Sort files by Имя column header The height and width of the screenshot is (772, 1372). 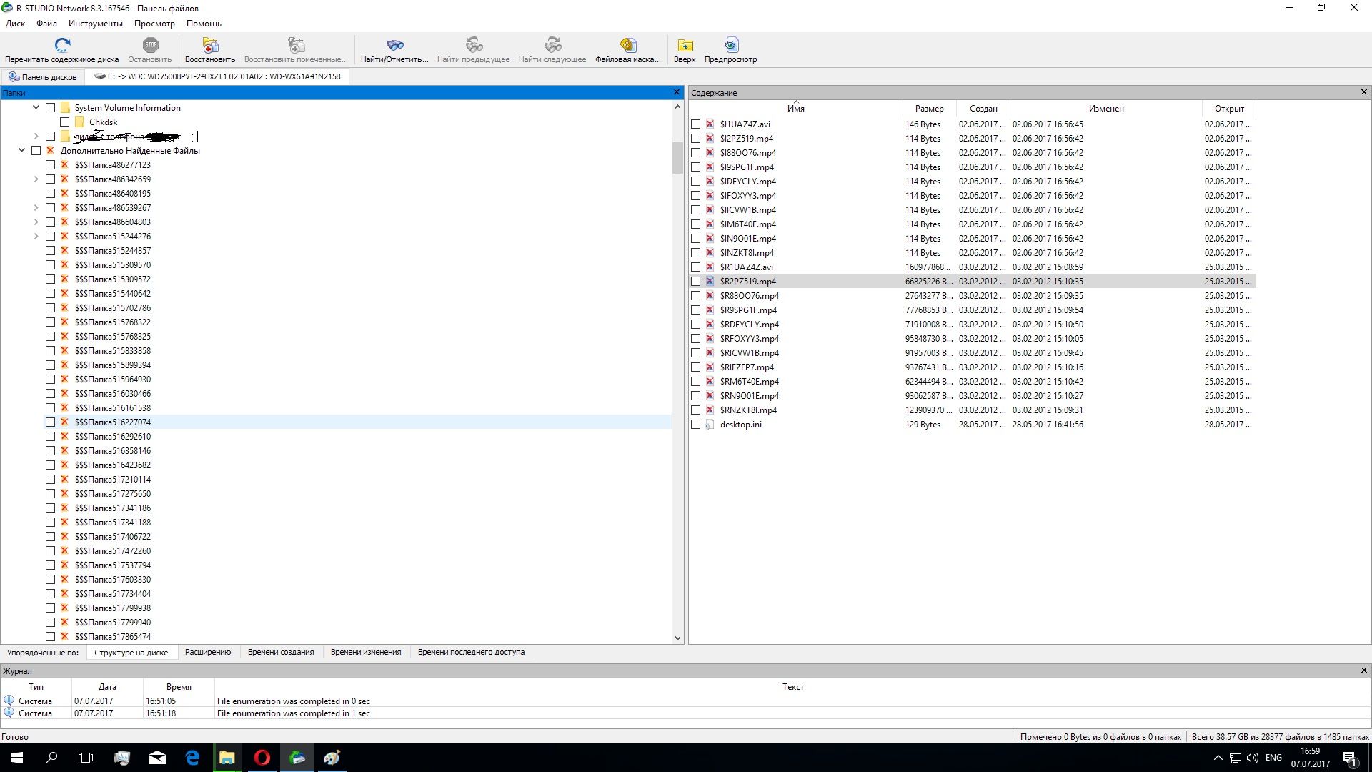point(796,109)
